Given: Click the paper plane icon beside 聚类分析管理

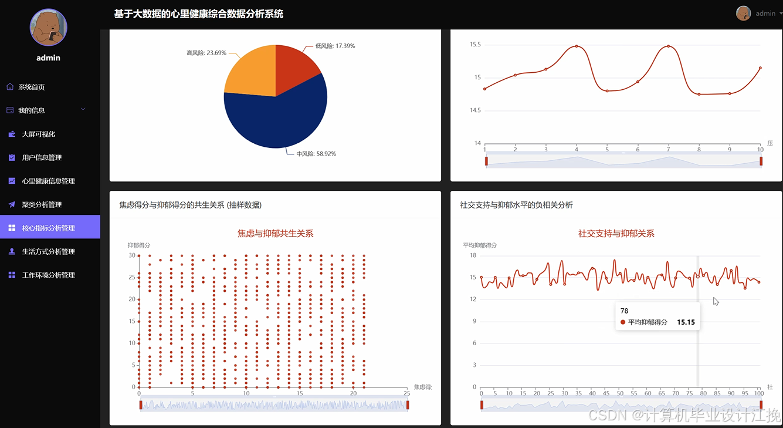Looking at the screenshot, I should pos(12,204).
